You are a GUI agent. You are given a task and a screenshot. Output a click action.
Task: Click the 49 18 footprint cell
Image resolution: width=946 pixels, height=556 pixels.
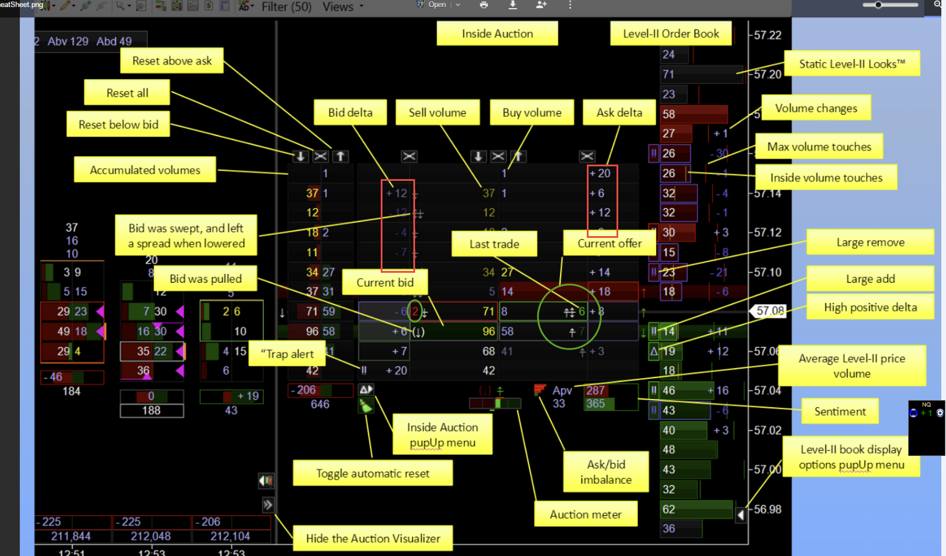[72, 332]
